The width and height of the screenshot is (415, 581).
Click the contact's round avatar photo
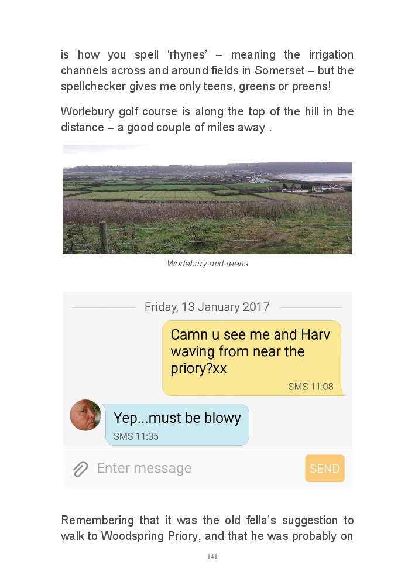(85, 415)
